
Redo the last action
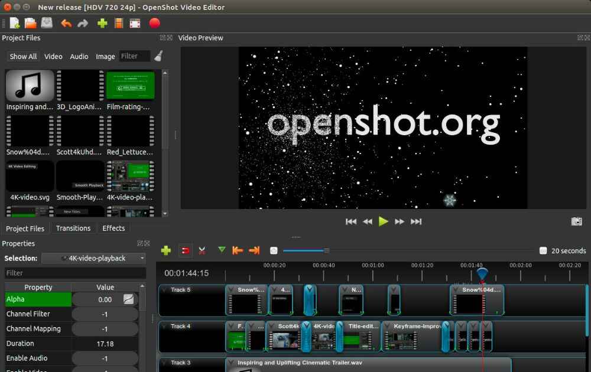point(83,24)
